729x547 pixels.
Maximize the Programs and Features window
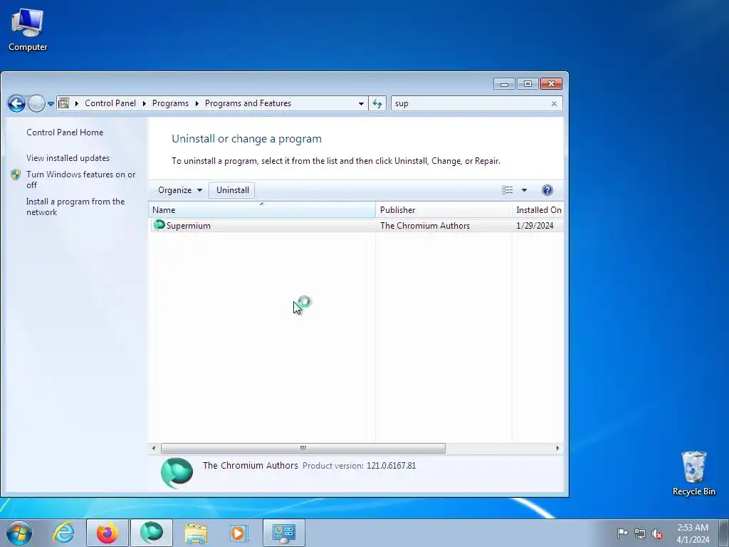(x=528, y=84)
